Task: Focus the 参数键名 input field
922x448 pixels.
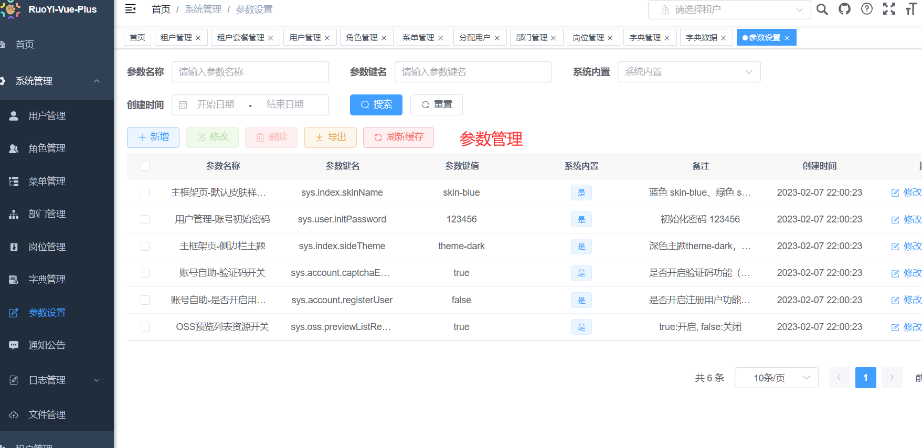Action: 473,72
